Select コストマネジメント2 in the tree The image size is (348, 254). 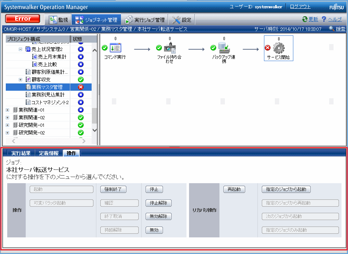(x=50, y=102)
